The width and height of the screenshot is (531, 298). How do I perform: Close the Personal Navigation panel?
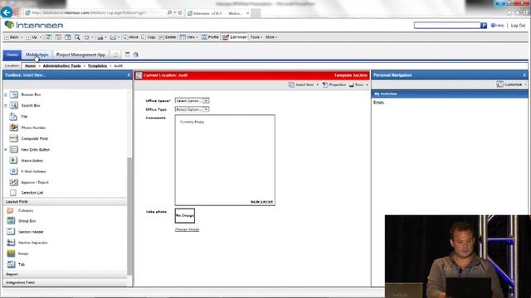tap(524, 75)
